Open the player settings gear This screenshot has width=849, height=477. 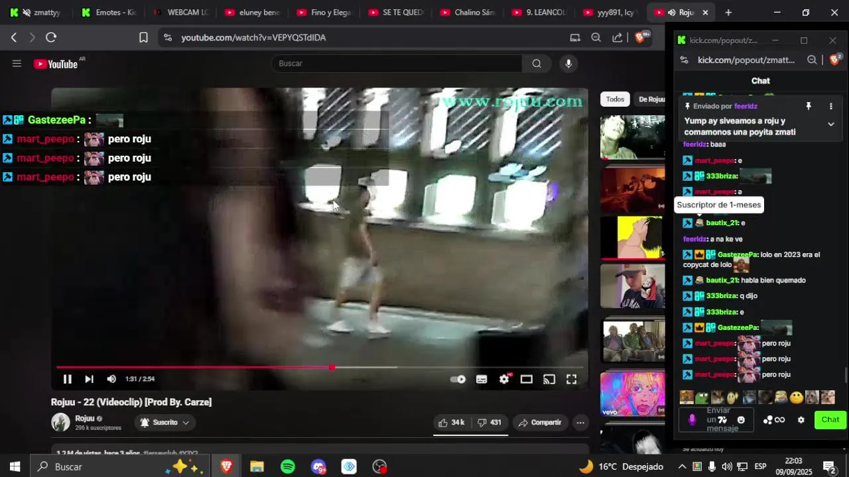pyautogui.click(x=504, y=379)
